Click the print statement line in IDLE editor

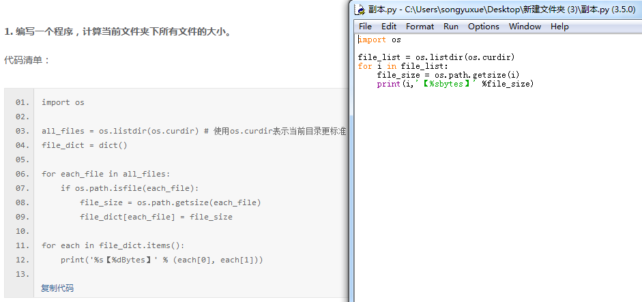454,84
